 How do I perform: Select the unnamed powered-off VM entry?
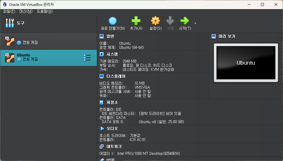pos(49,41)
